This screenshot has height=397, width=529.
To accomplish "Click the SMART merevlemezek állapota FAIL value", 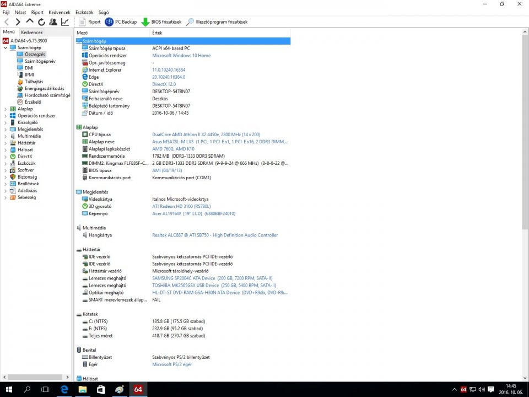I will coord(156,300).
